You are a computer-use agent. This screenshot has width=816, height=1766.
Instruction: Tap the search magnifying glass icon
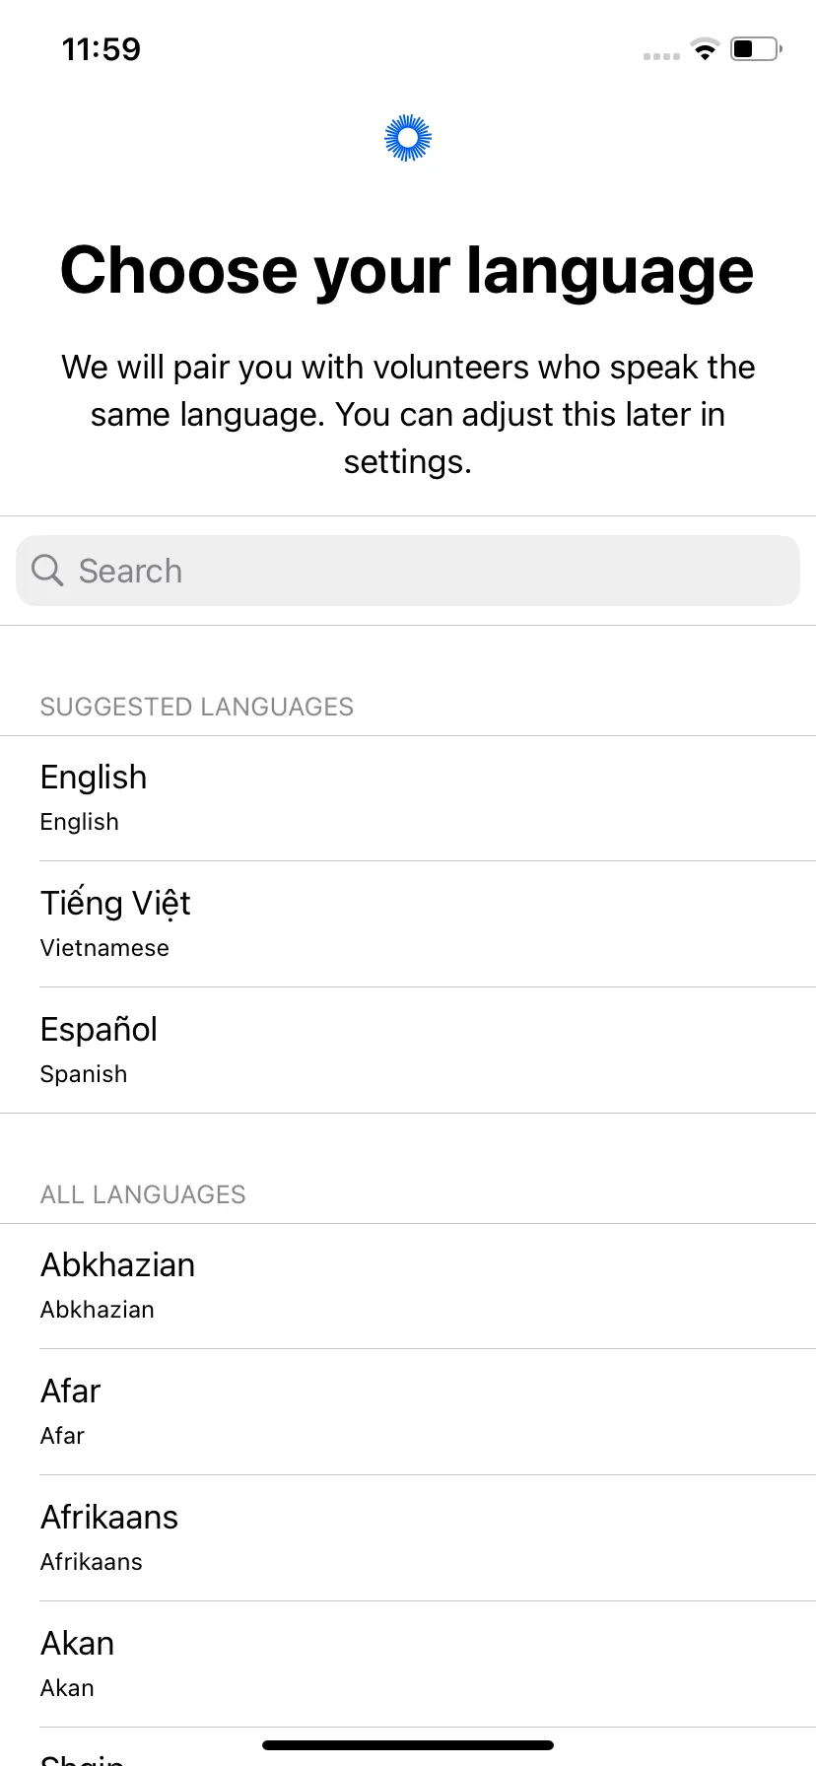[x=47, y=570]
